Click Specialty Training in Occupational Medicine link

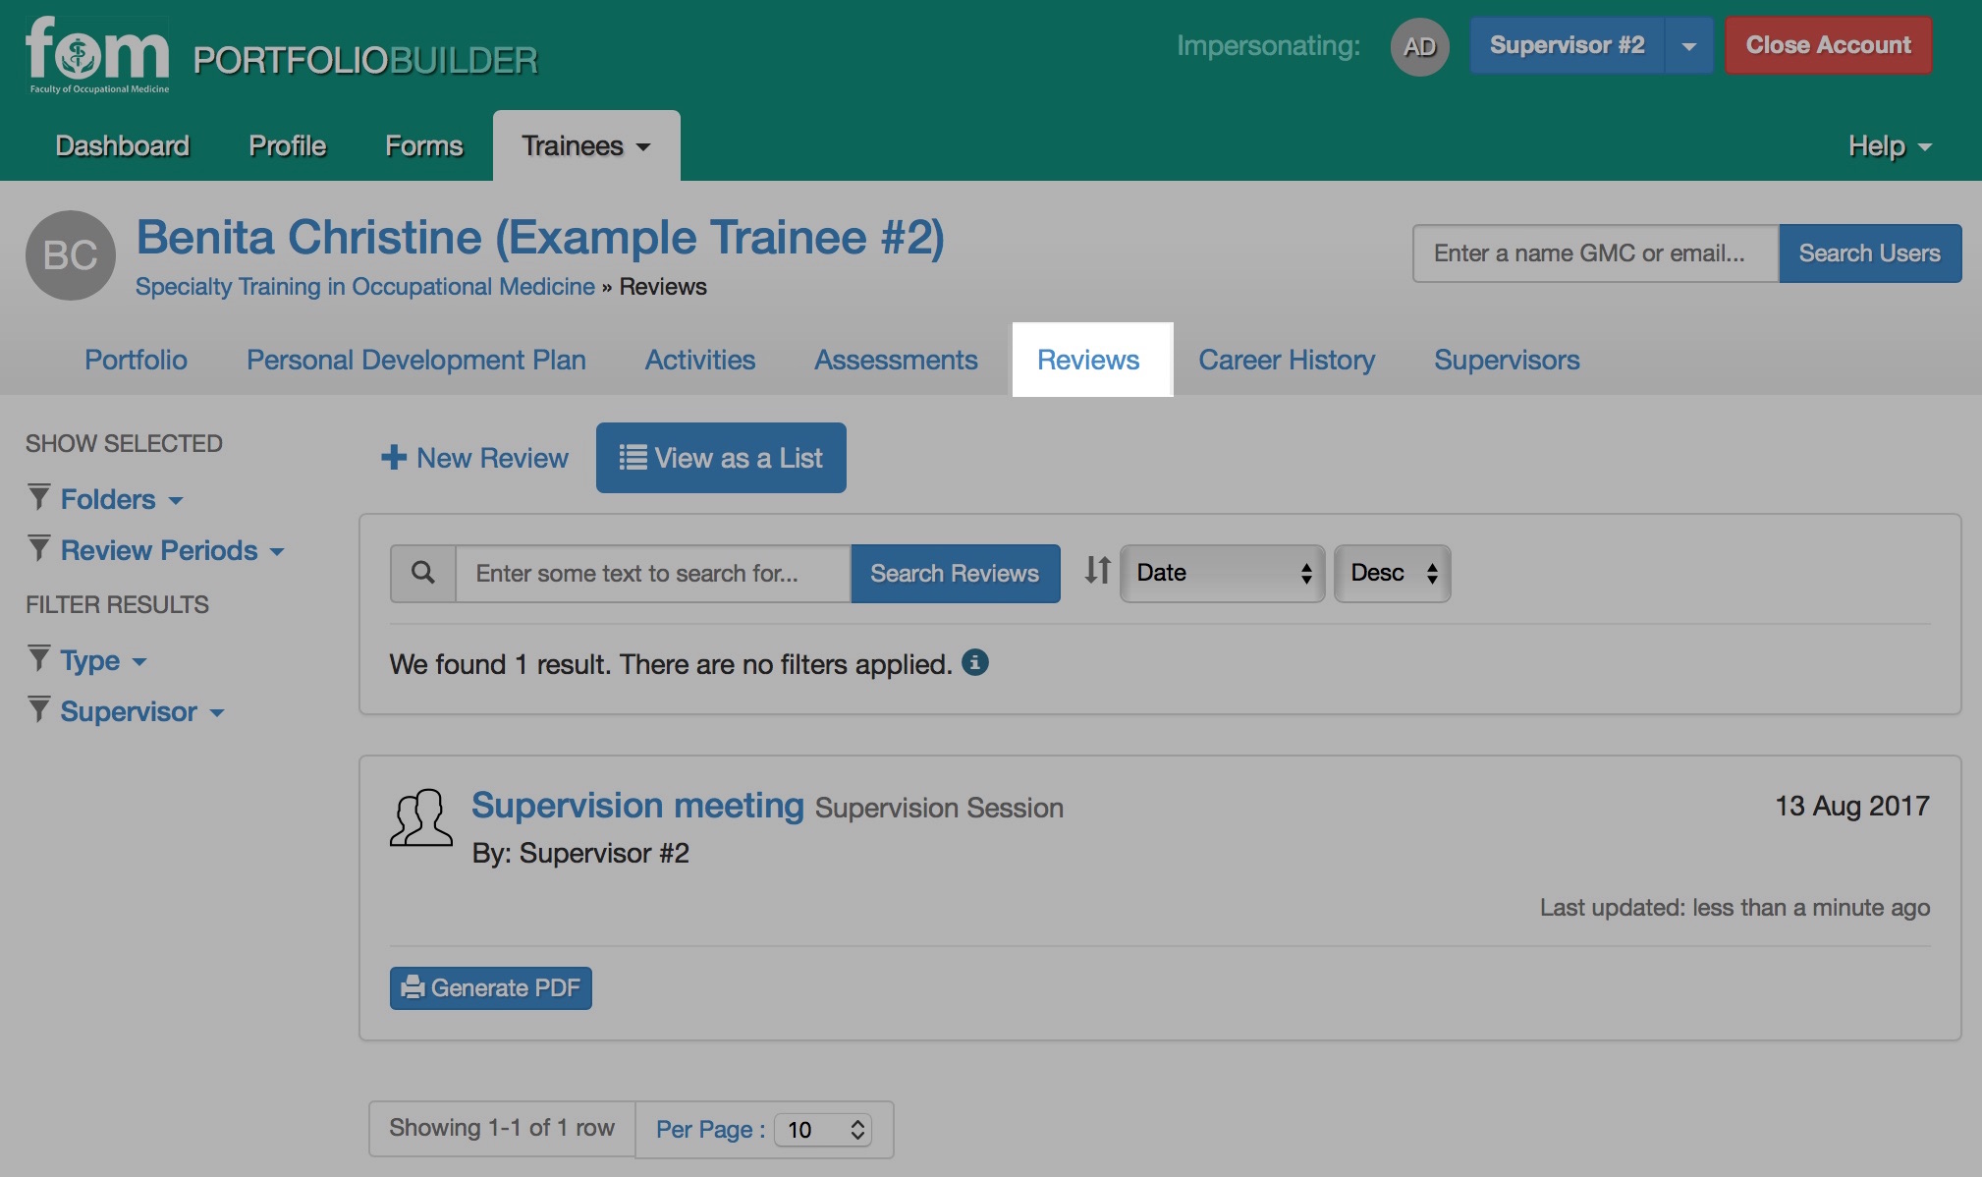pos(365,287)
